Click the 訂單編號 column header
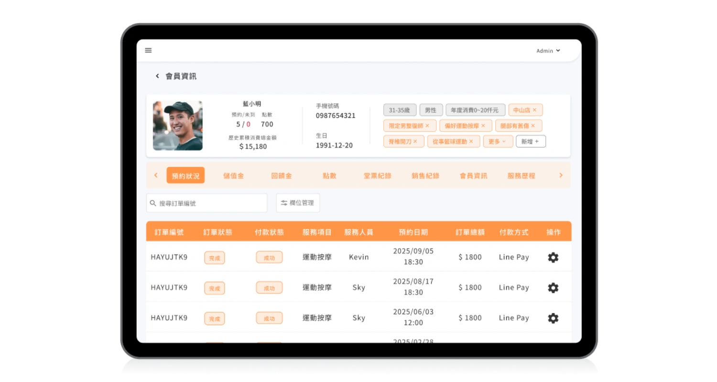Screen dimensions: 717x382 pyautogui.click(x=169, y=232)
